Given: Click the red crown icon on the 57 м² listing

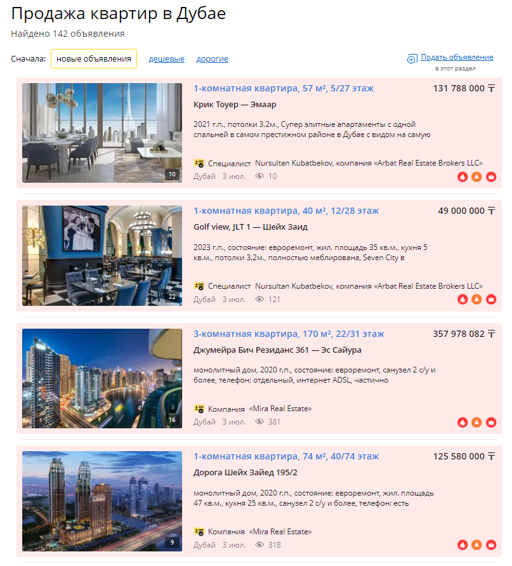Looking at the screenshot, I should (491, 176).
